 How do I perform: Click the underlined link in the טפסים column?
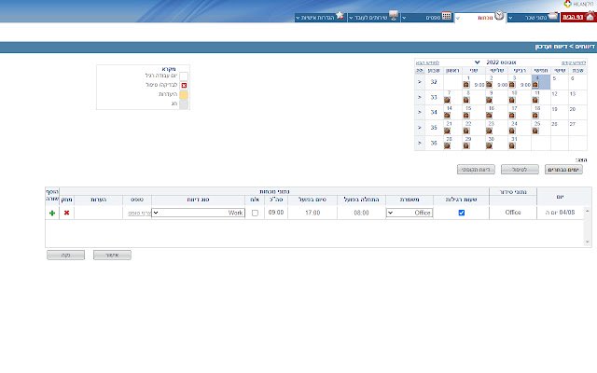pyautogui.click(x=140, y=214)
